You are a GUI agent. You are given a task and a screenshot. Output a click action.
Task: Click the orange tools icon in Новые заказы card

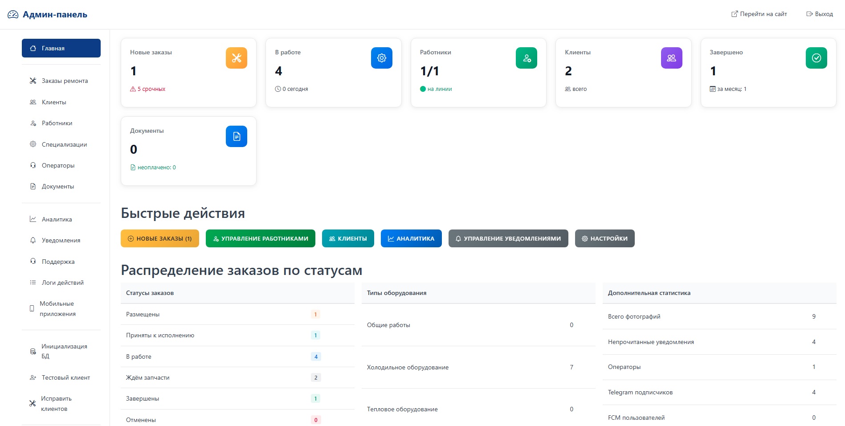click(237, 58)
